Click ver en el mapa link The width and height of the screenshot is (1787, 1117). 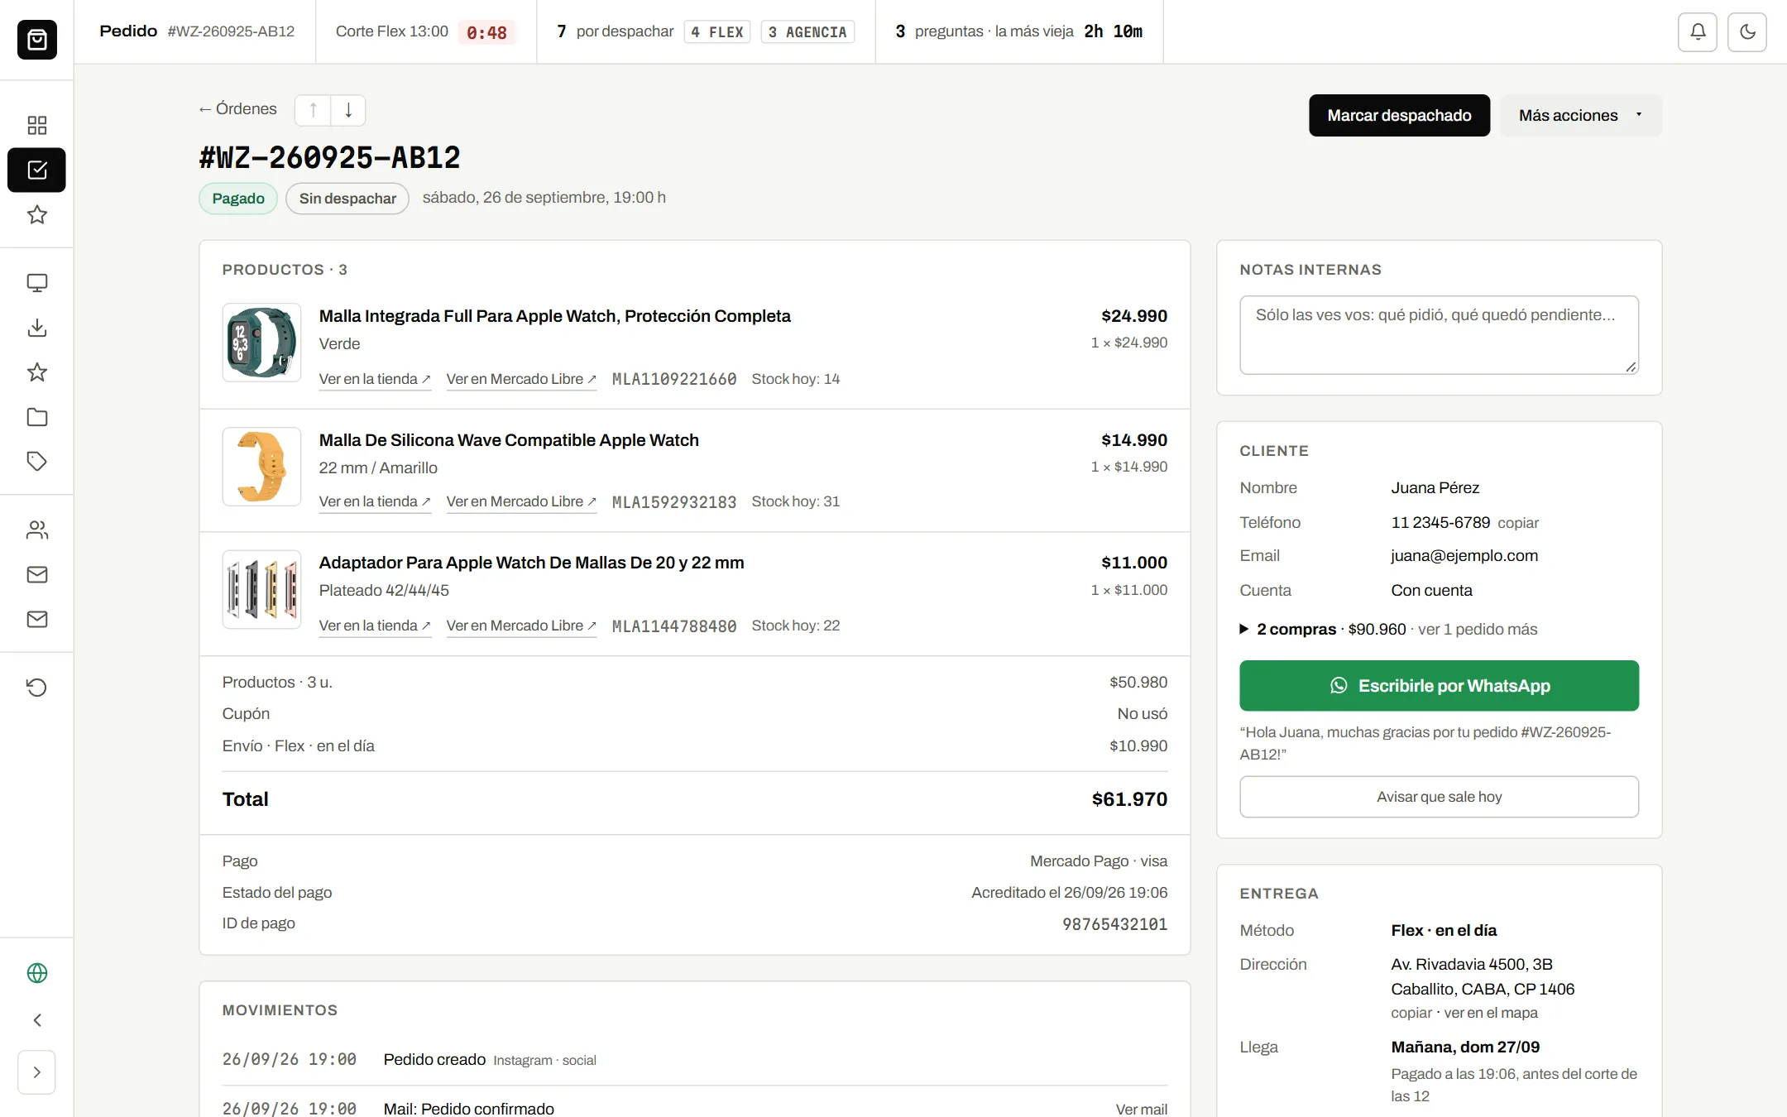pos(1491,1013)
